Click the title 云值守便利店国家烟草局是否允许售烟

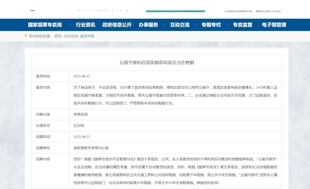pyautogui.click(x=157, y=63)
